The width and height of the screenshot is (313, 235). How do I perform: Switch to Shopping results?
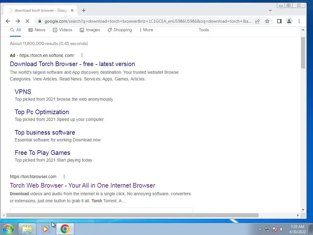pos(120,30)
